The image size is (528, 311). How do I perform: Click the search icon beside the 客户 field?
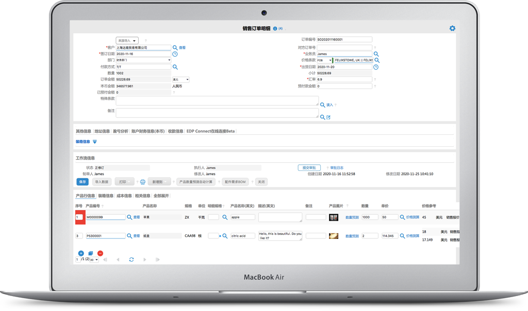pos(175,47)
